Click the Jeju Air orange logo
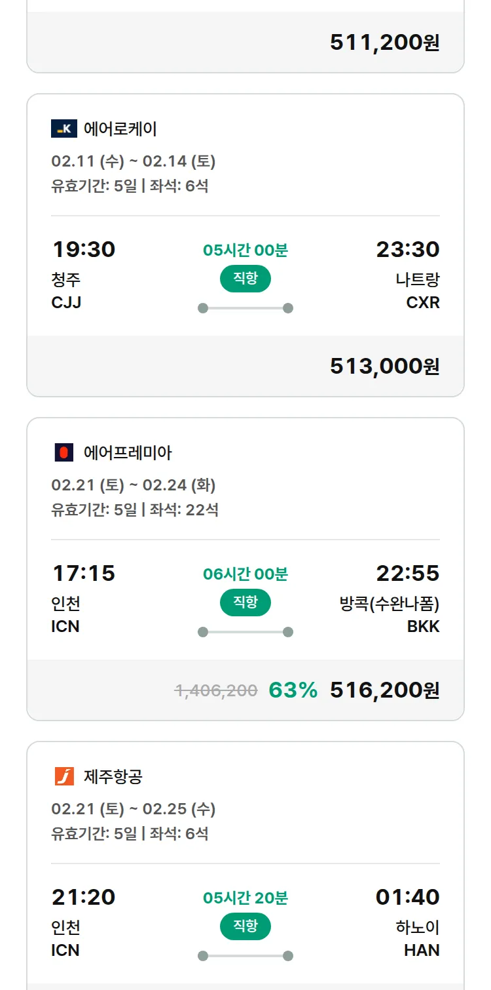Image resolution: width=491 pixels, height=990 pixels. pos(64,776)
